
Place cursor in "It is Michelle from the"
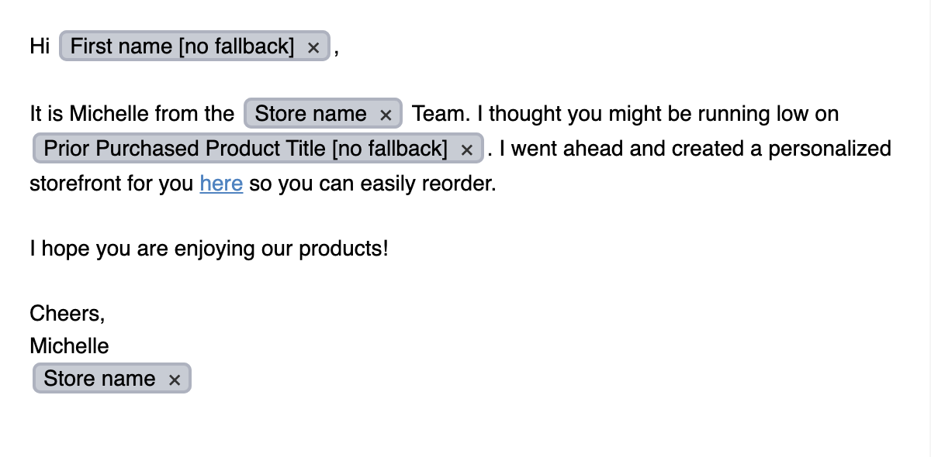coord(132,114)
